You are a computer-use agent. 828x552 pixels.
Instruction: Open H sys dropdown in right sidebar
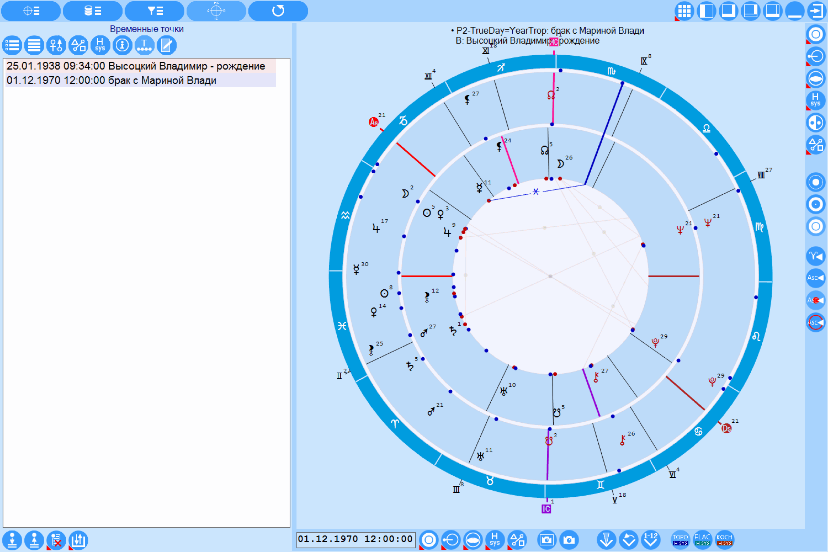[x=816, y=100]
